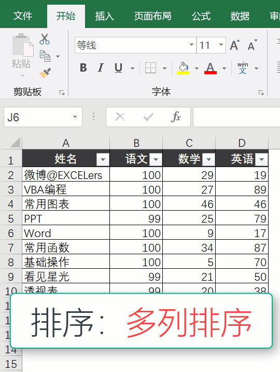The height and width of the screenshot is (372, 280).
Task: Increase font size with large A
Action: tap(235, 45)
